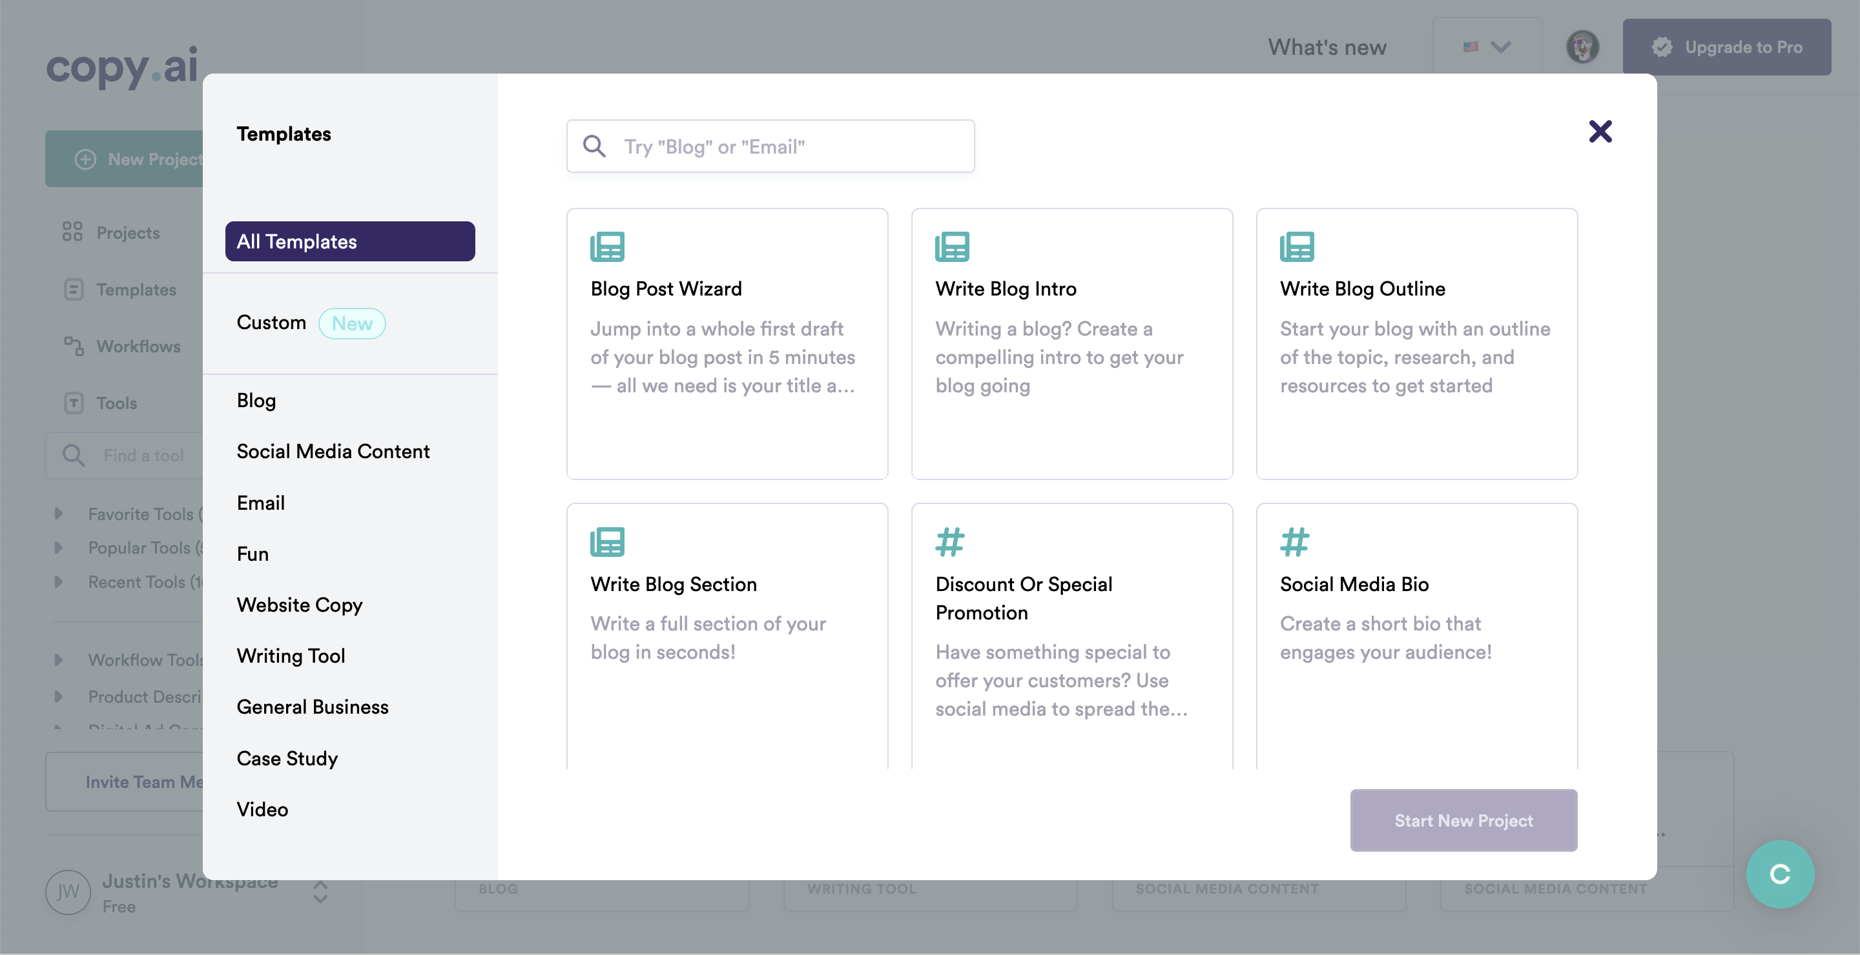
Task: Click the hashtag icon on Discount Or Special Promotion
Action: pyautogui.click(x=949, y=543)
